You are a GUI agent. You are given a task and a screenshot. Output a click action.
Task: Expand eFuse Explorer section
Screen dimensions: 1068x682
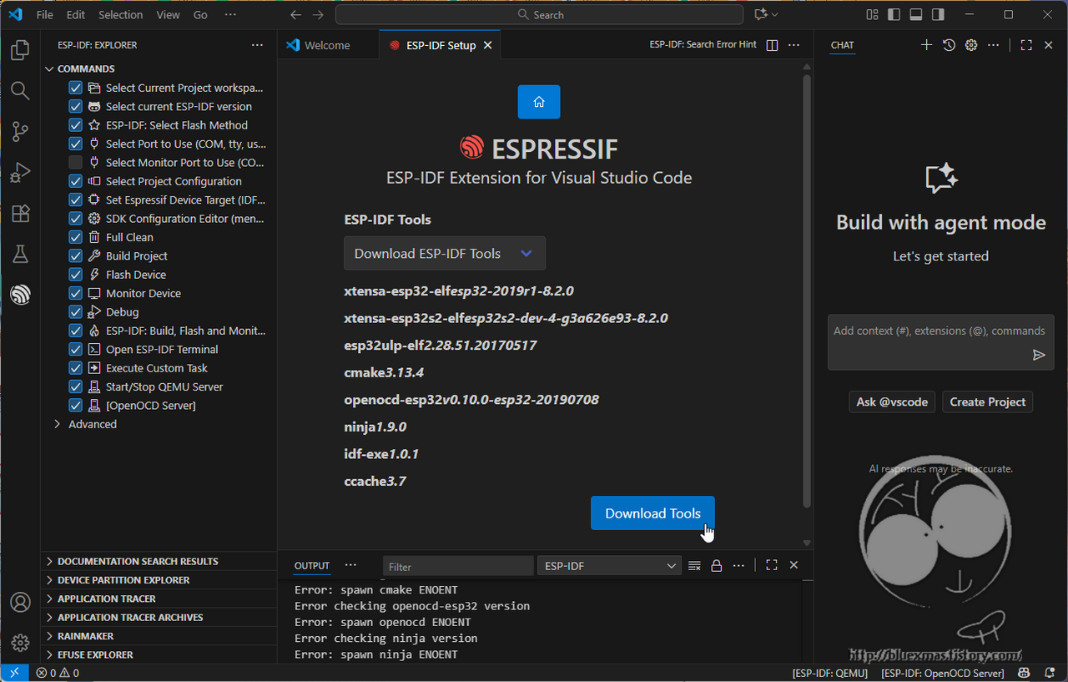click(159, 654)
